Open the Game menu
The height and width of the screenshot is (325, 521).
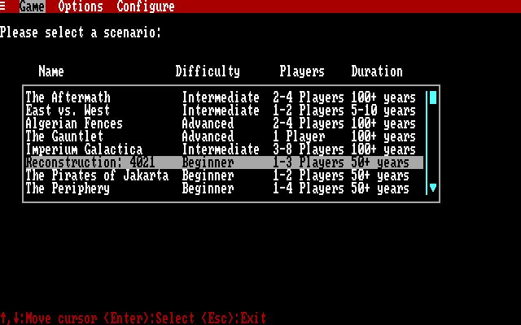coord(33,6)
